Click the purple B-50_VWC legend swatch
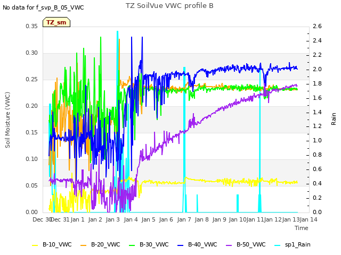 tap(229, 245)
